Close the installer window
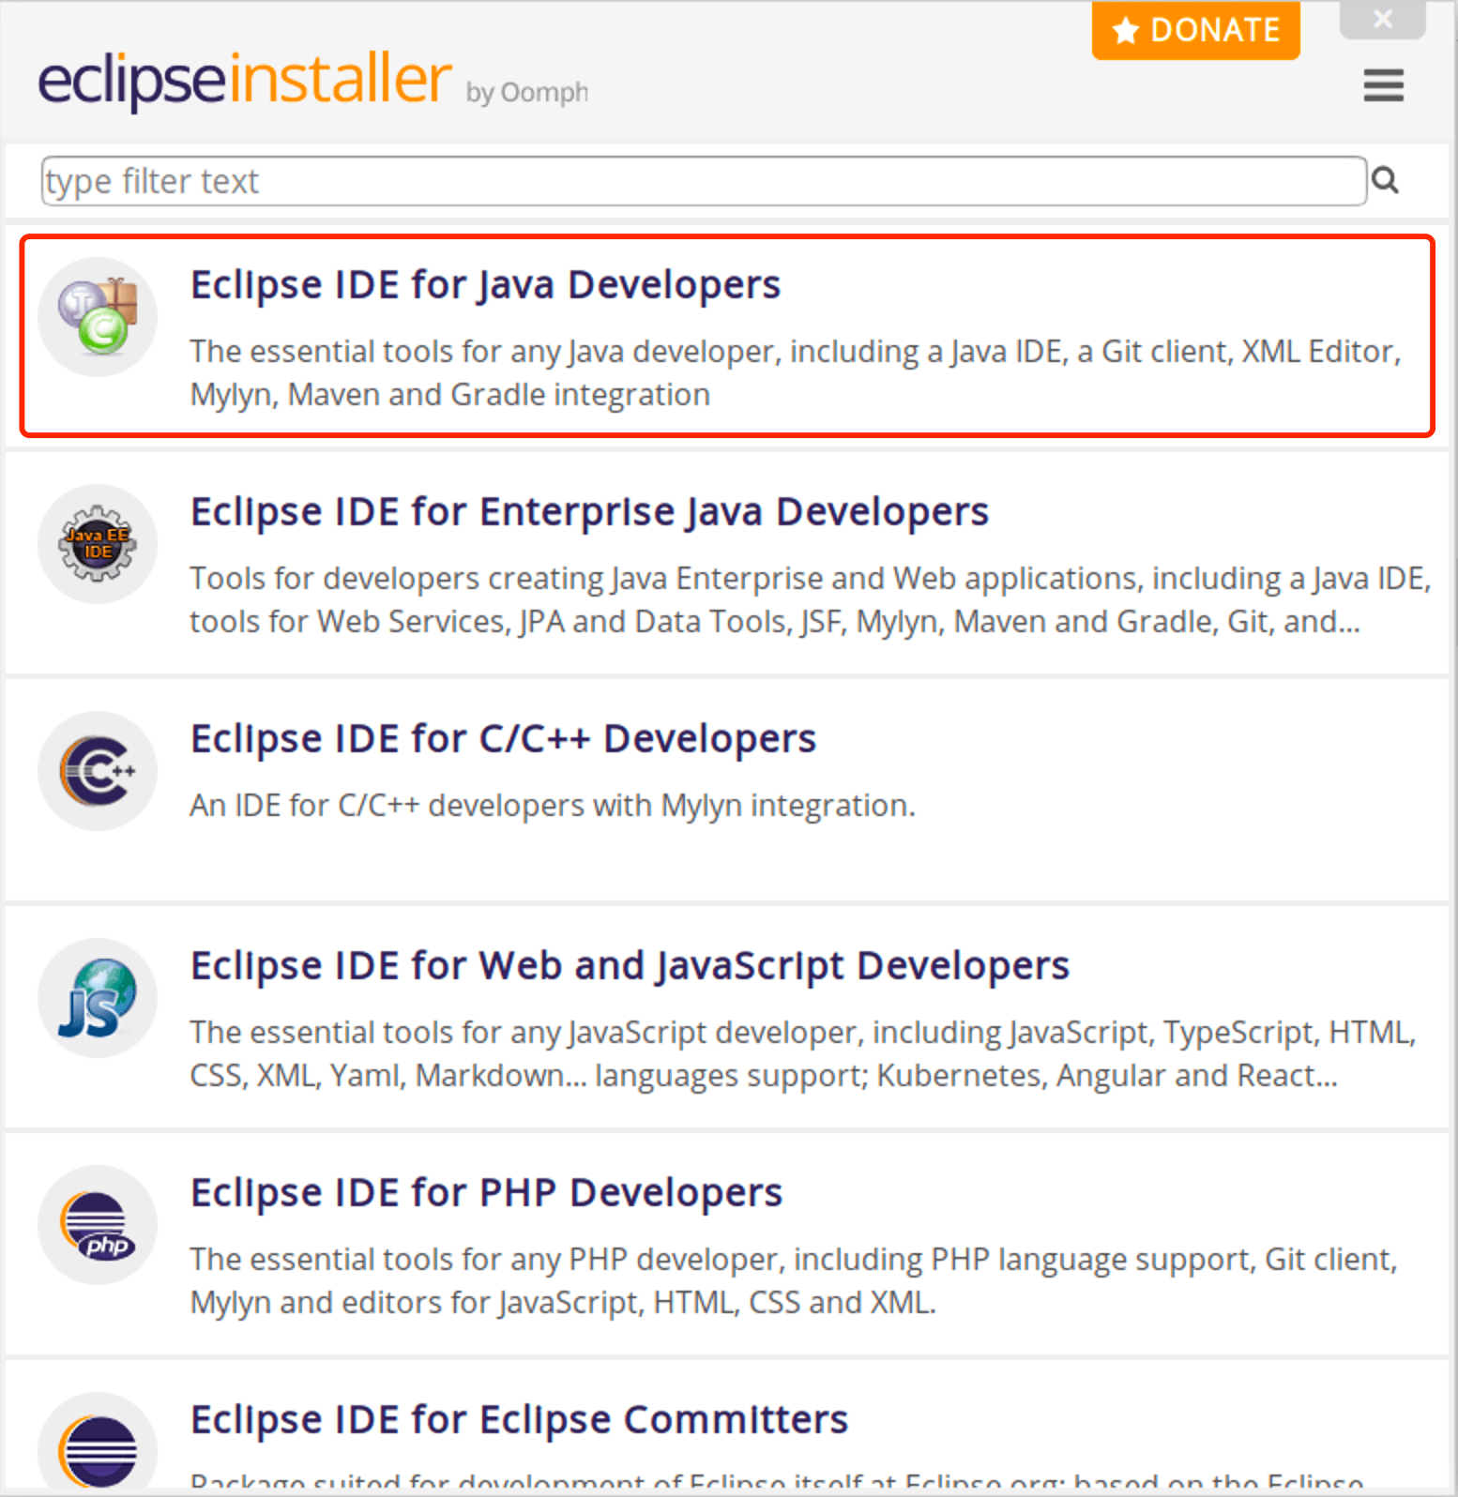 pyautogui.click(x=1383, y=19)
